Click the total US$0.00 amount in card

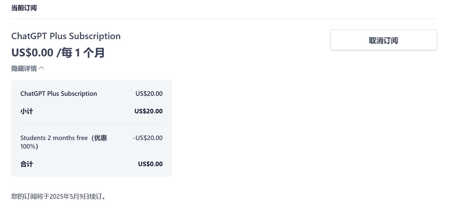pos(151,164)
